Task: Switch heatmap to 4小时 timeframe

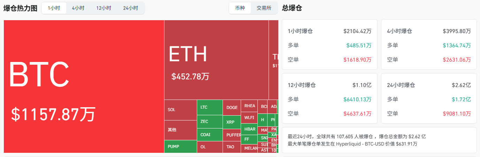Action: (78, 8)
